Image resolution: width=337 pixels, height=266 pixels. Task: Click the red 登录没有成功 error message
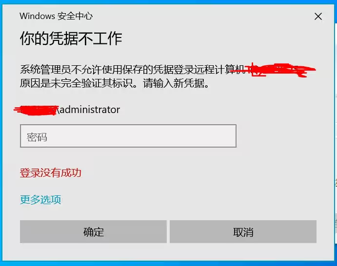[51, 173]
